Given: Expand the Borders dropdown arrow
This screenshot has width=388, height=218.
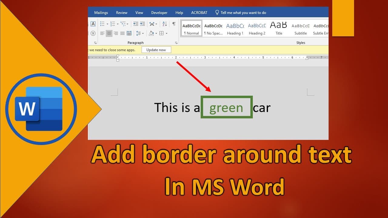Looking at the screenshot, I should click(x=166, y=33).
